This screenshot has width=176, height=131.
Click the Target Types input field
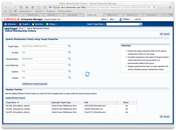point(44,46)
